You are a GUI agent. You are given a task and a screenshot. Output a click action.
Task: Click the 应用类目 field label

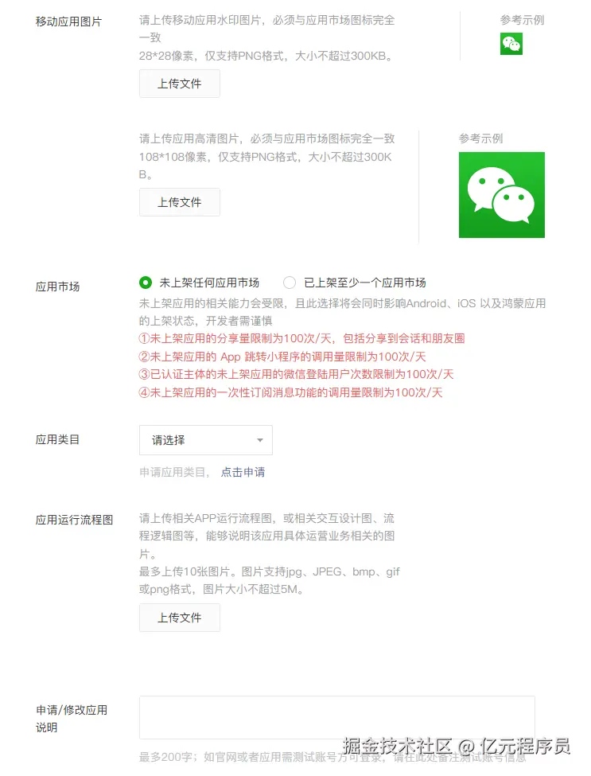coord(57,439)
